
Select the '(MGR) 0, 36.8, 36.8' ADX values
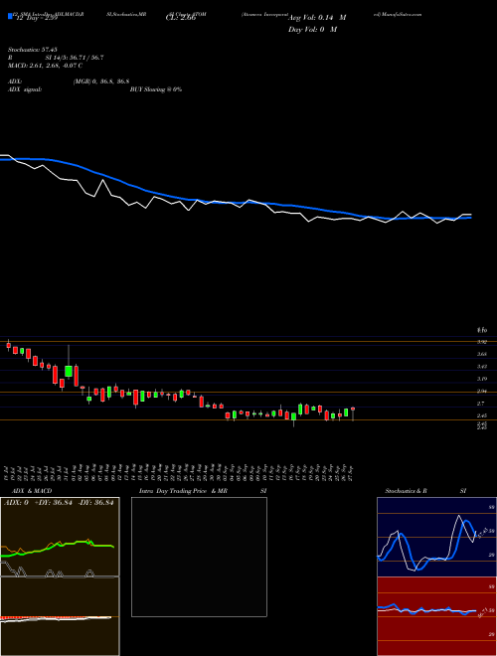click(x=100, y=82)
